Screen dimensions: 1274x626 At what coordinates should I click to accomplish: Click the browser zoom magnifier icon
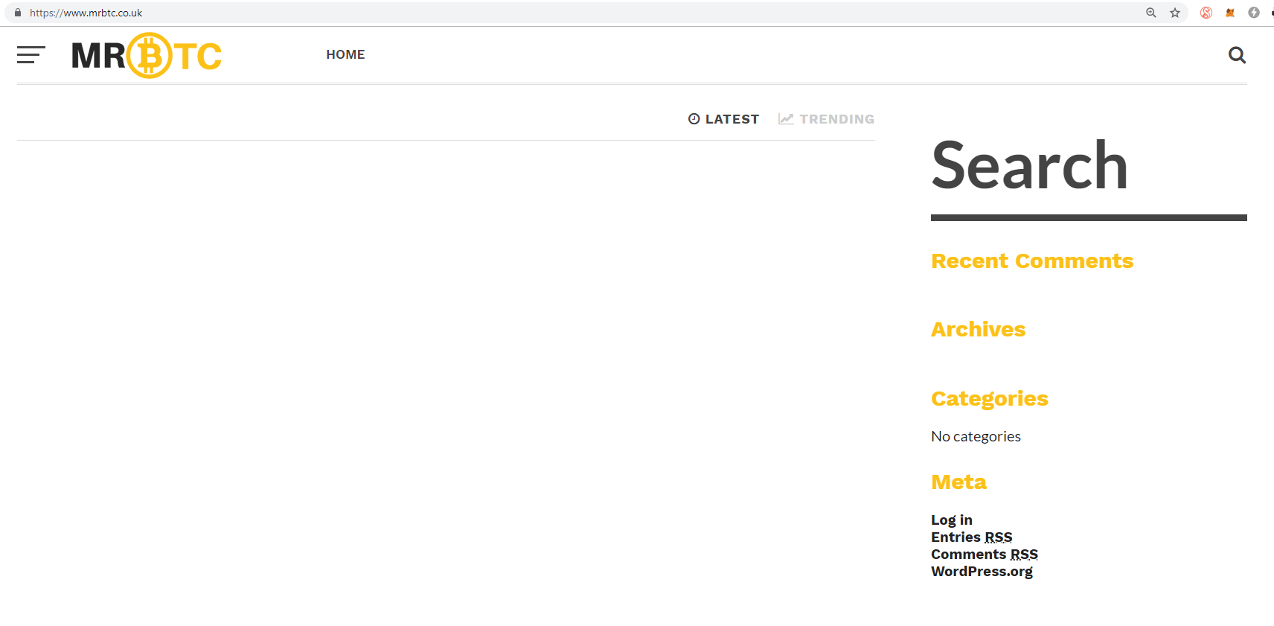click(1151, 13)
